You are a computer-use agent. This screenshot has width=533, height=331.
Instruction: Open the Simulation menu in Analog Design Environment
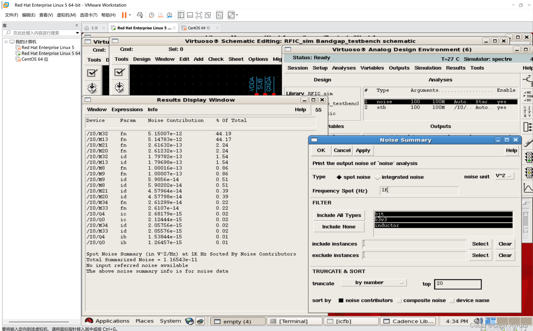tap(428, 68)
